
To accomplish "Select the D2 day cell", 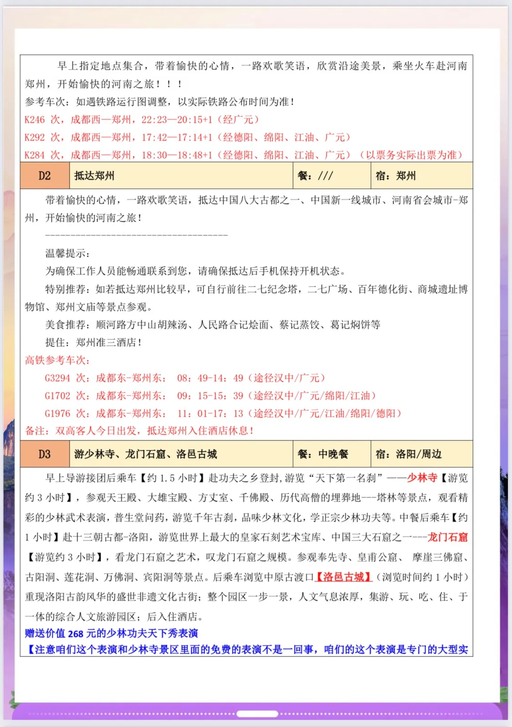I will 45,176.
